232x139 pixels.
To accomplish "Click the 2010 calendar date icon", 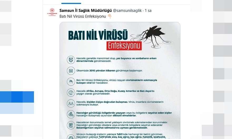I will pos(71,71).
